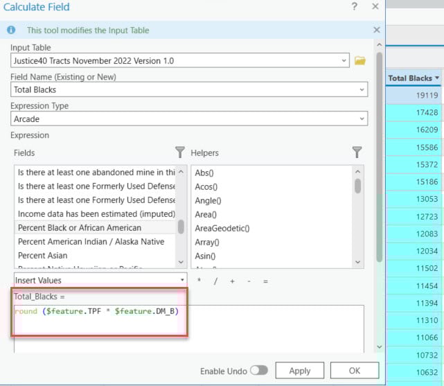
Task: Open the help question mark icon
Action: (354, 6)
